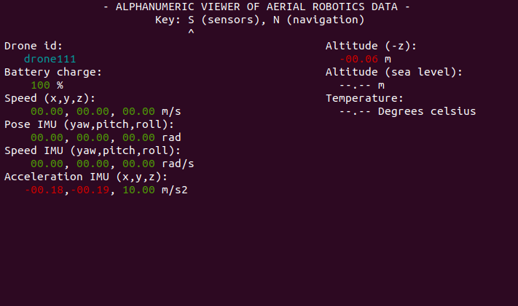518x306 pixels.
Task: Click the 'Acceleration IMU (x,y,z):' label
Action: coord(86,177)
